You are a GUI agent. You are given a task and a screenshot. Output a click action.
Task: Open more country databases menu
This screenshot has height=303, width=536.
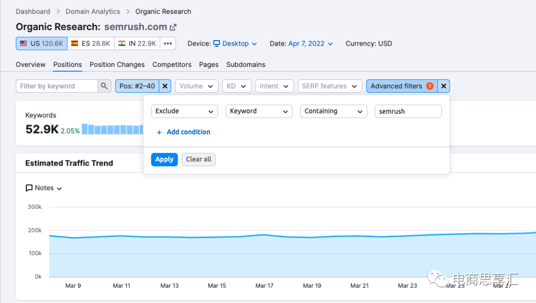(x=168, y=43)
